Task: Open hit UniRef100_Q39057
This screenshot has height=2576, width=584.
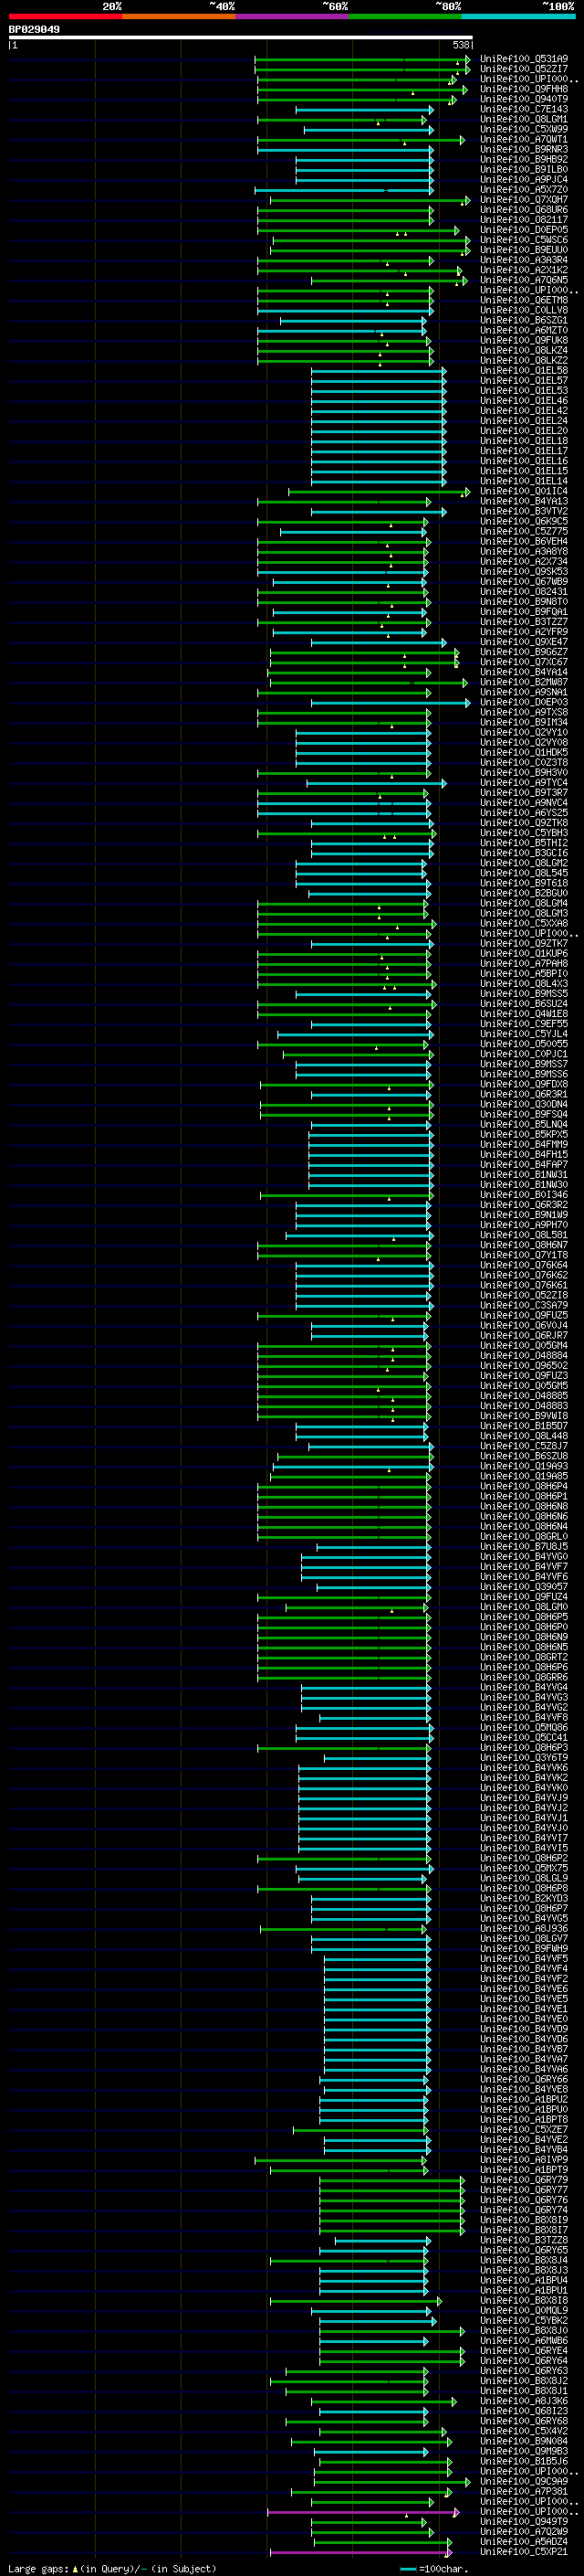Action: (524, 1586)
